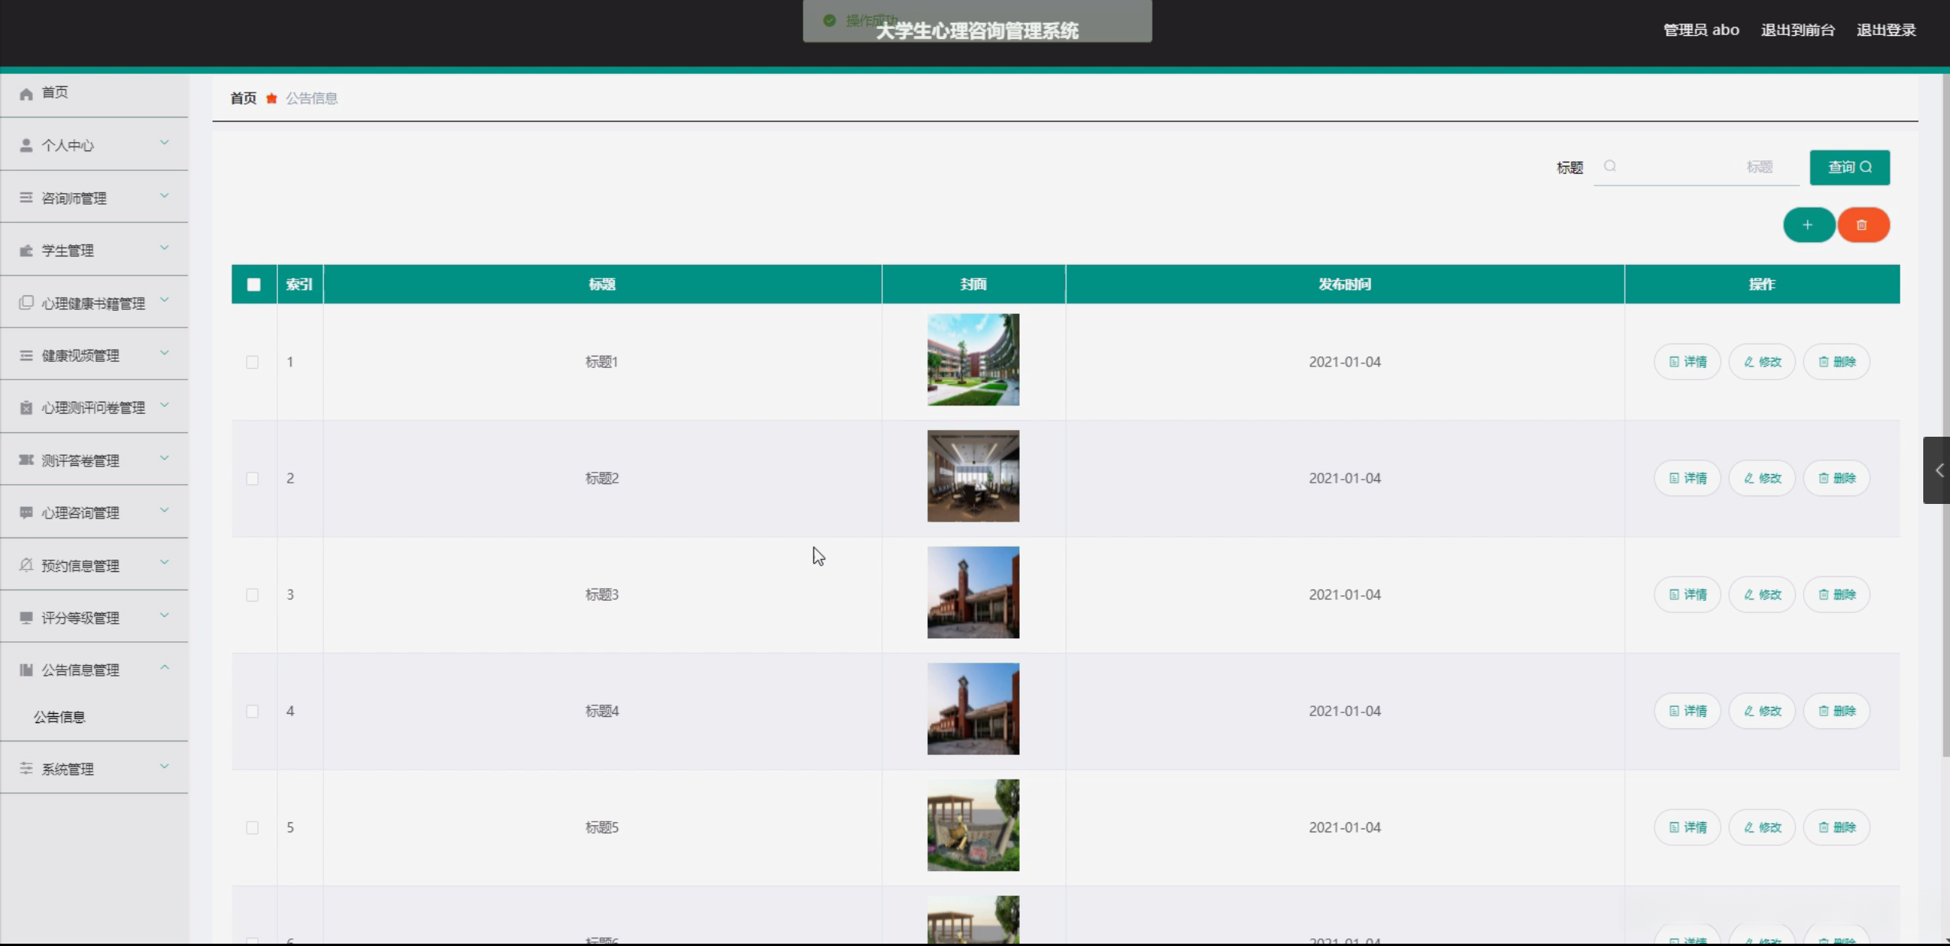Collapse the 公告信息管理 menu chevron
The image size is (1950, 946).
pyautogui.click(x=164, y=668)
